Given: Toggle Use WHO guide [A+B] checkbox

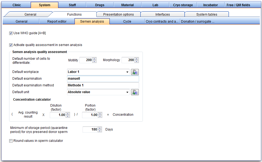Looking at the screenshot, I should pyautogui.click(x=11, y=33).
